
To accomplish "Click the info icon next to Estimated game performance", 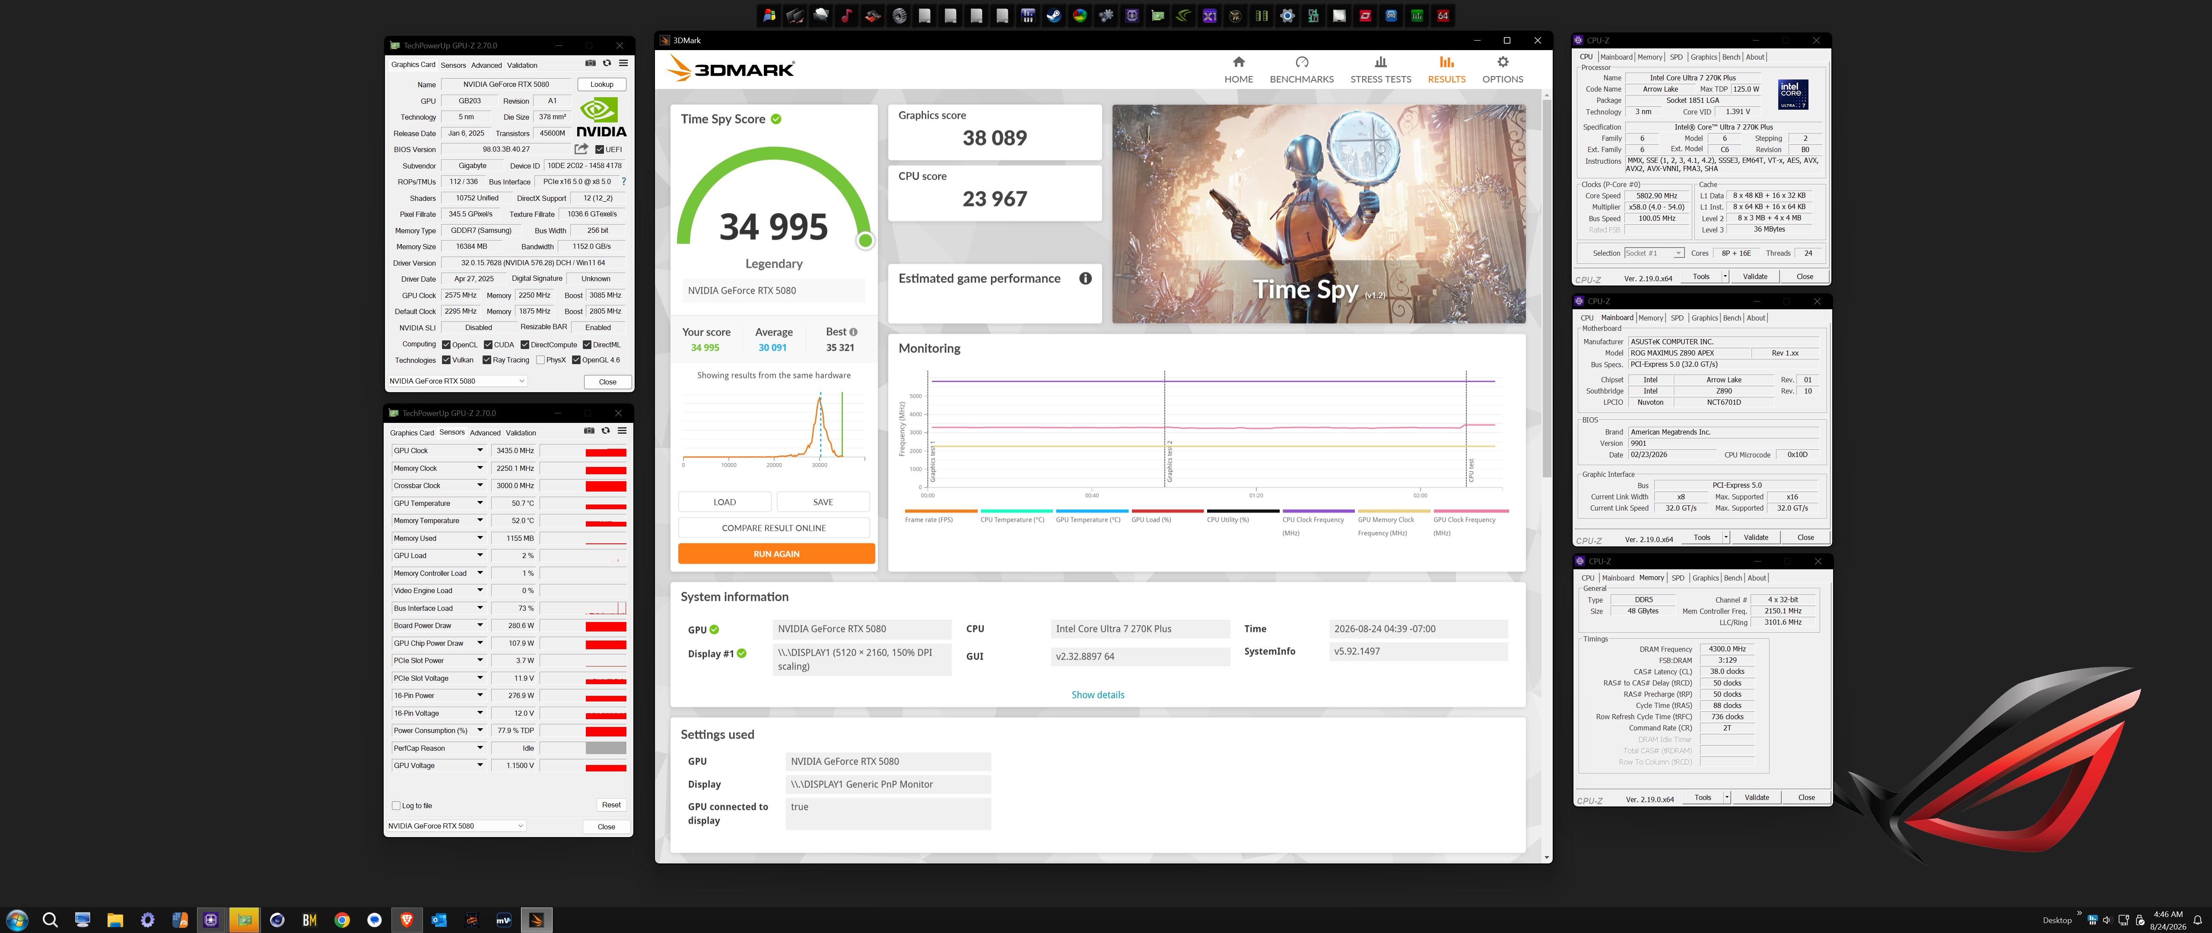I will [x=1085, y=279].
